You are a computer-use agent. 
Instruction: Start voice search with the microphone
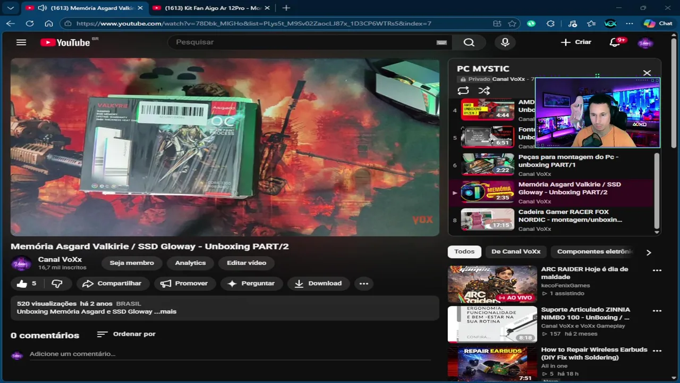(505, 42)
